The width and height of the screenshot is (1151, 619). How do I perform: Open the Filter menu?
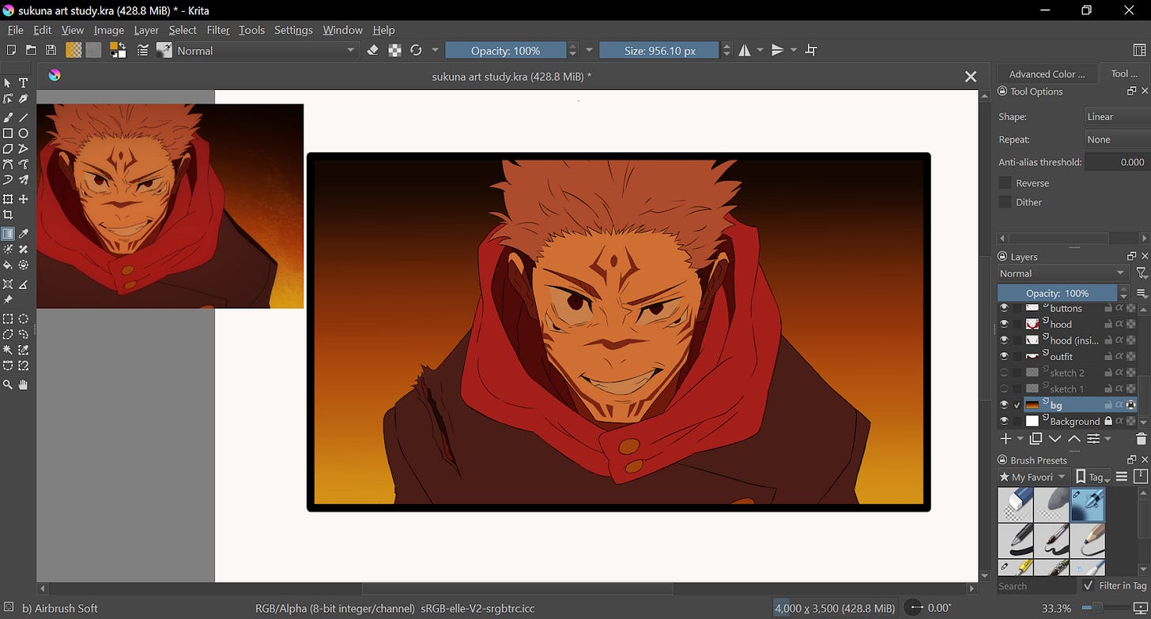[x=218, y=30]
